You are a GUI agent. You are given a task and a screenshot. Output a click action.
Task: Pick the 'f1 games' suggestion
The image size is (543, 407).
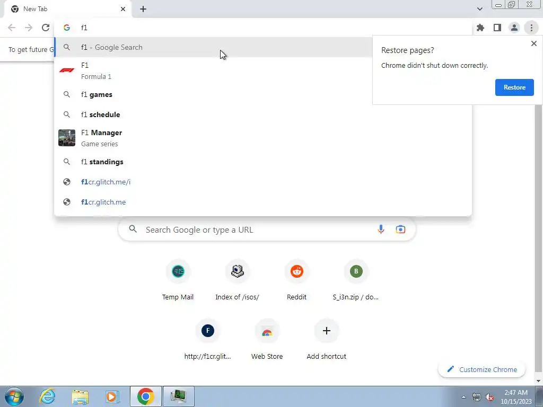[x=263, y=94]
